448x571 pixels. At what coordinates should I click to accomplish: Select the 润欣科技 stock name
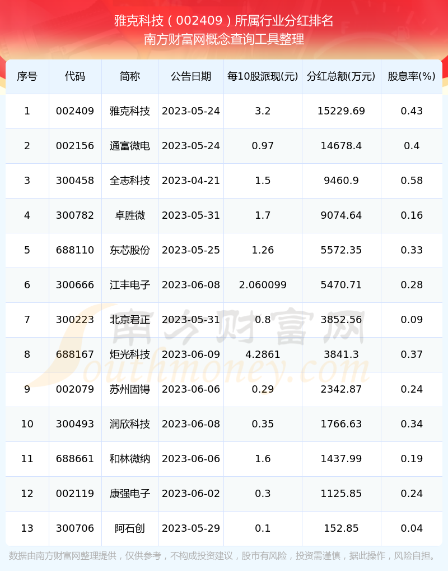[130, 424]
